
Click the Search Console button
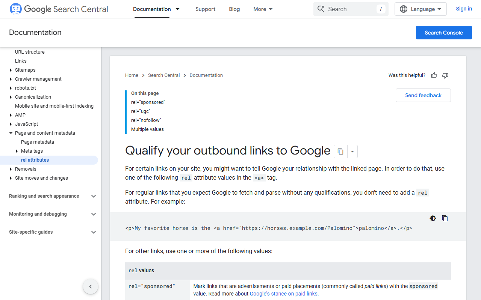444,33
